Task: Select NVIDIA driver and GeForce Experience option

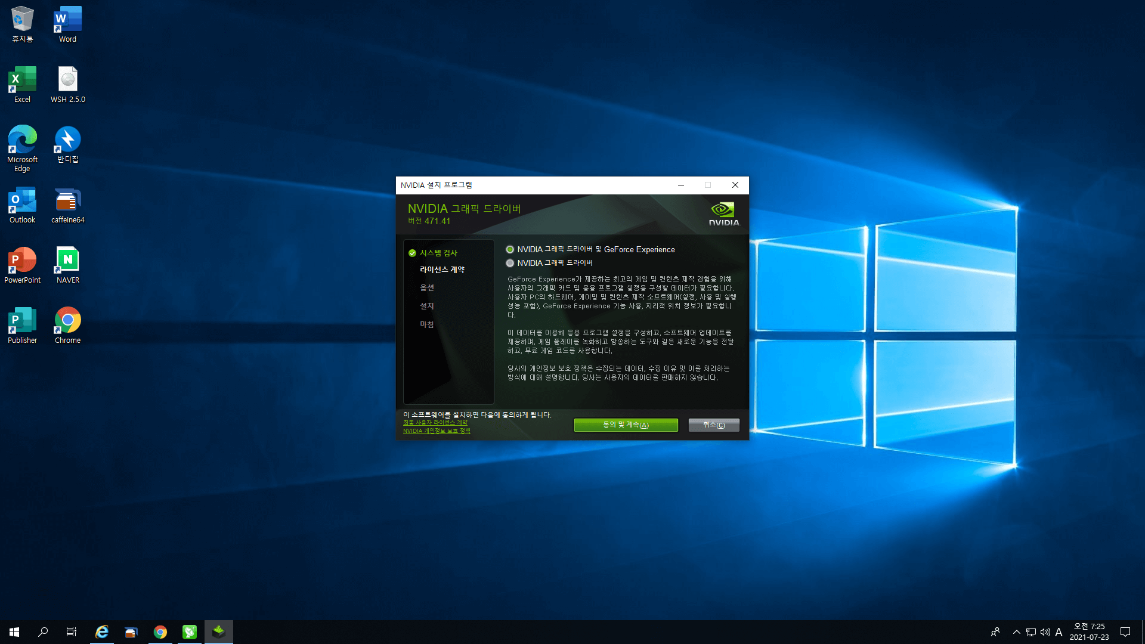Action: point(590,249)
